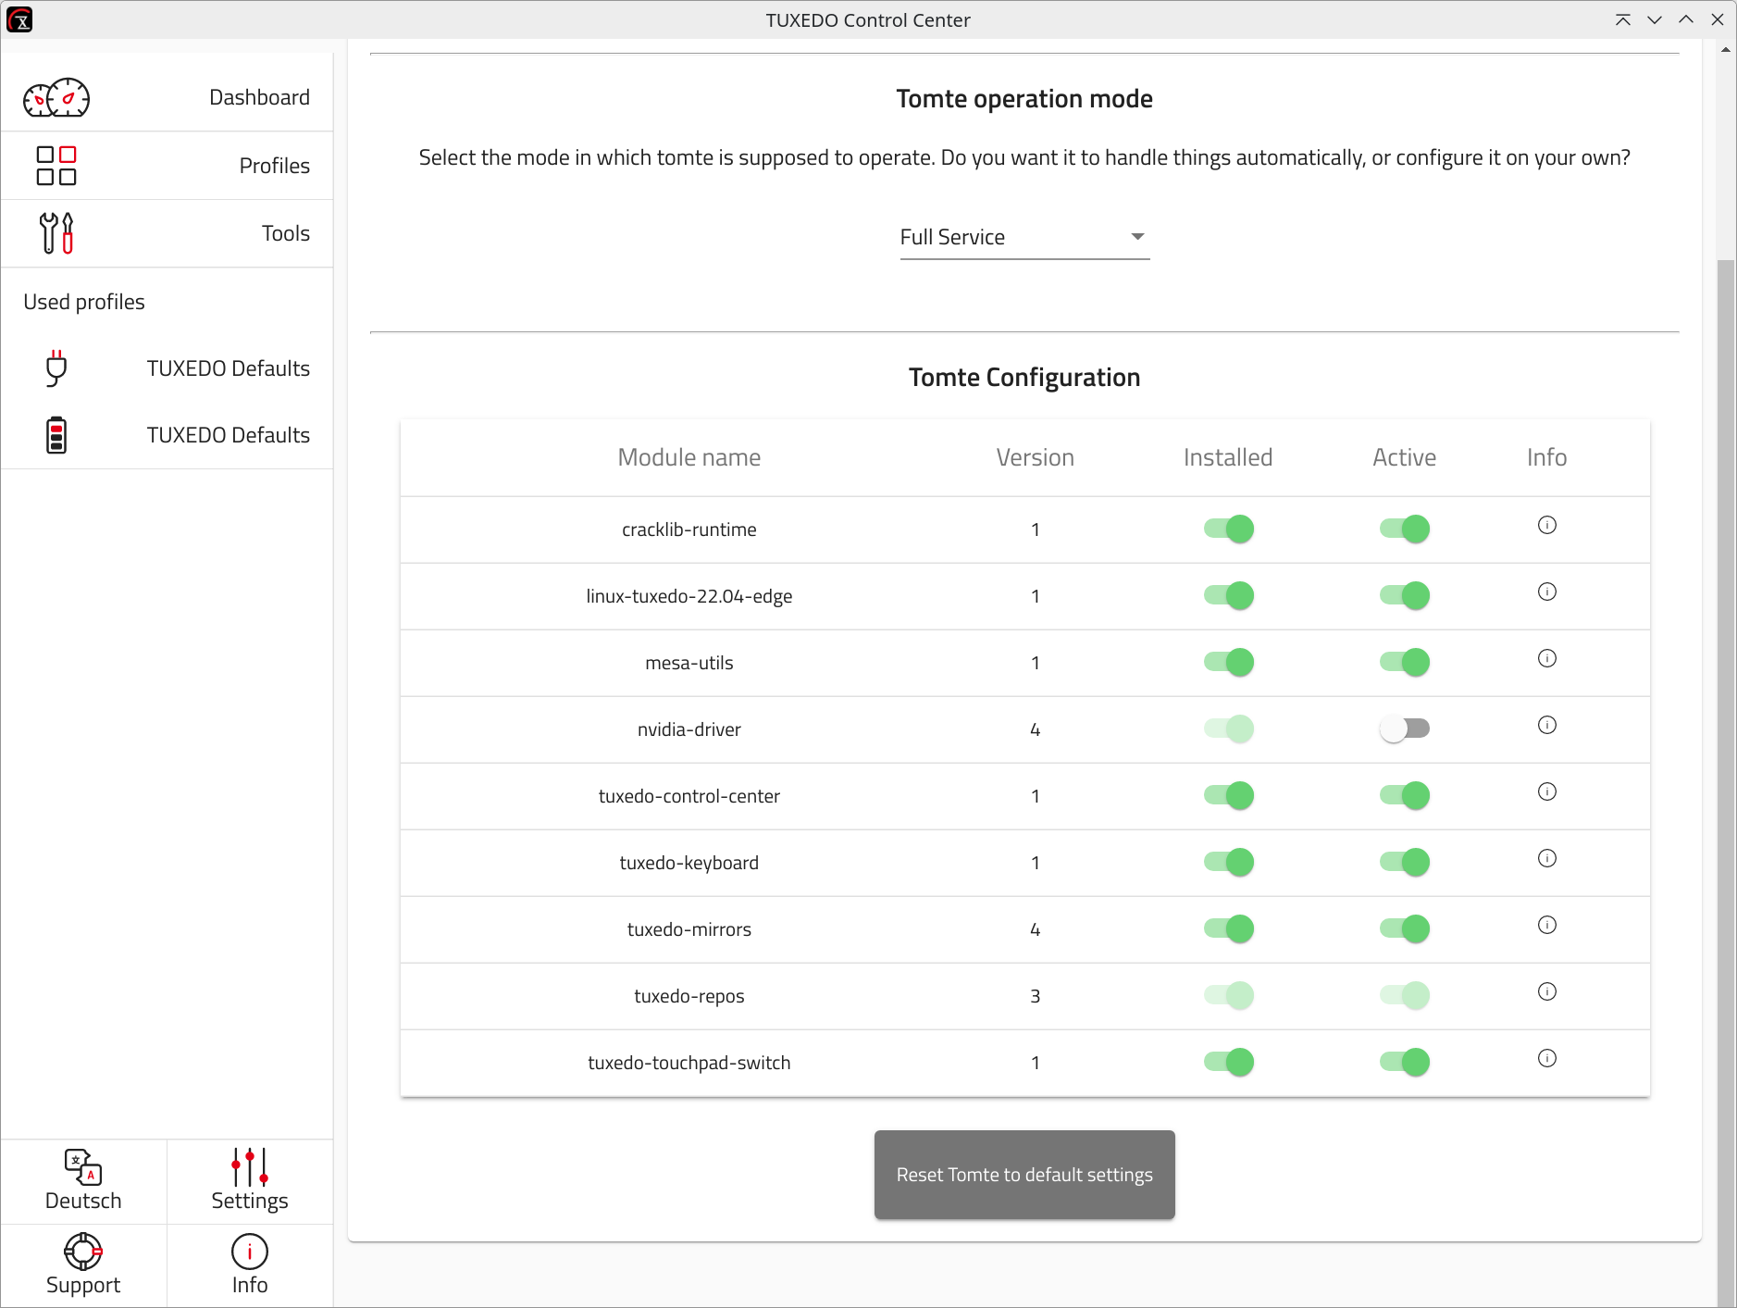Click the scrollbar up arrow
This screenshot has height=1308, width=1737.
click(x=1726, y=49)
